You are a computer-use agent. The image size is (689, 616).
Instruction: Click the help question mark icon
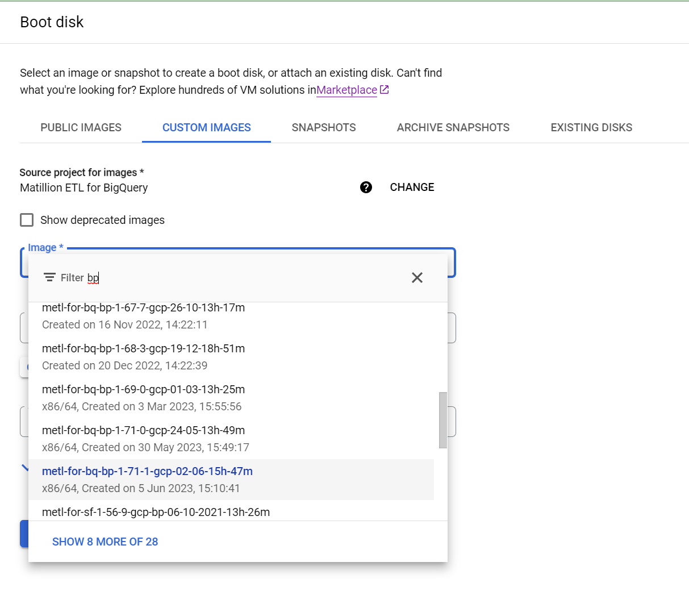(x=366, y=188)
